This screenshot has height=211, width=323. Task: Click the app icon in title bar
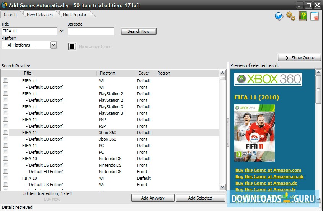[x=4, y=5]
